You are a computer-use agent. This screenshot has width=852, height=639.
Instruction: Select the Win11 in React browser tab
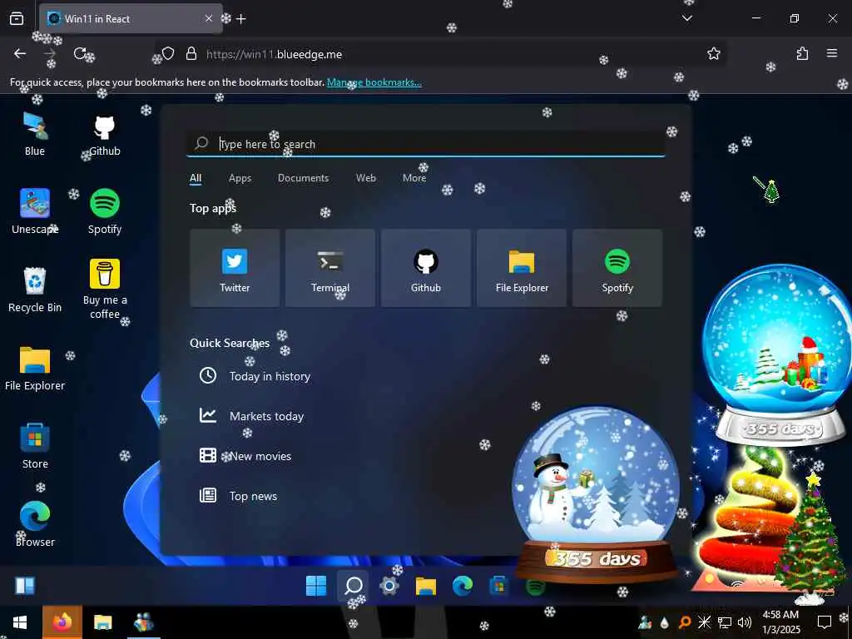click(131, 18)
